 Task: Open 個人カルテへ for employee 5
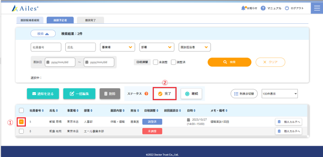(289, 122)
